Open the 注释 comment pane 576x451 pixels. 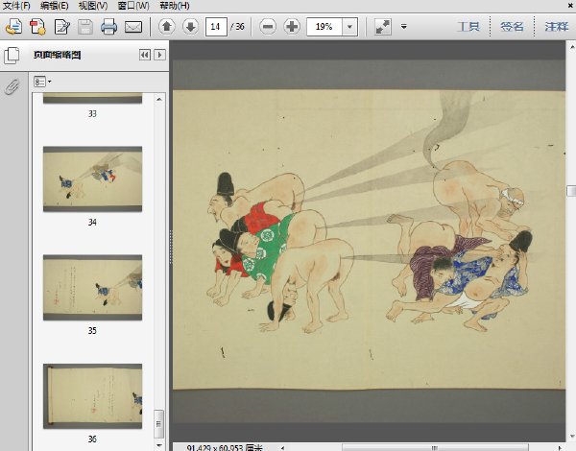(557, 27)
